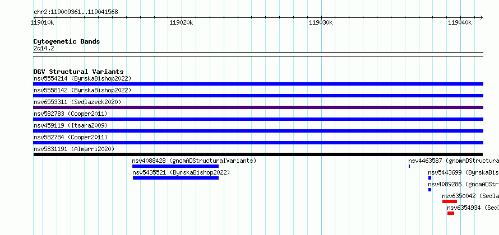Open nsv582784 (Cooper2011) variant label
The height and width of the screenshot is (235, 499).
(x=71, y=137)
